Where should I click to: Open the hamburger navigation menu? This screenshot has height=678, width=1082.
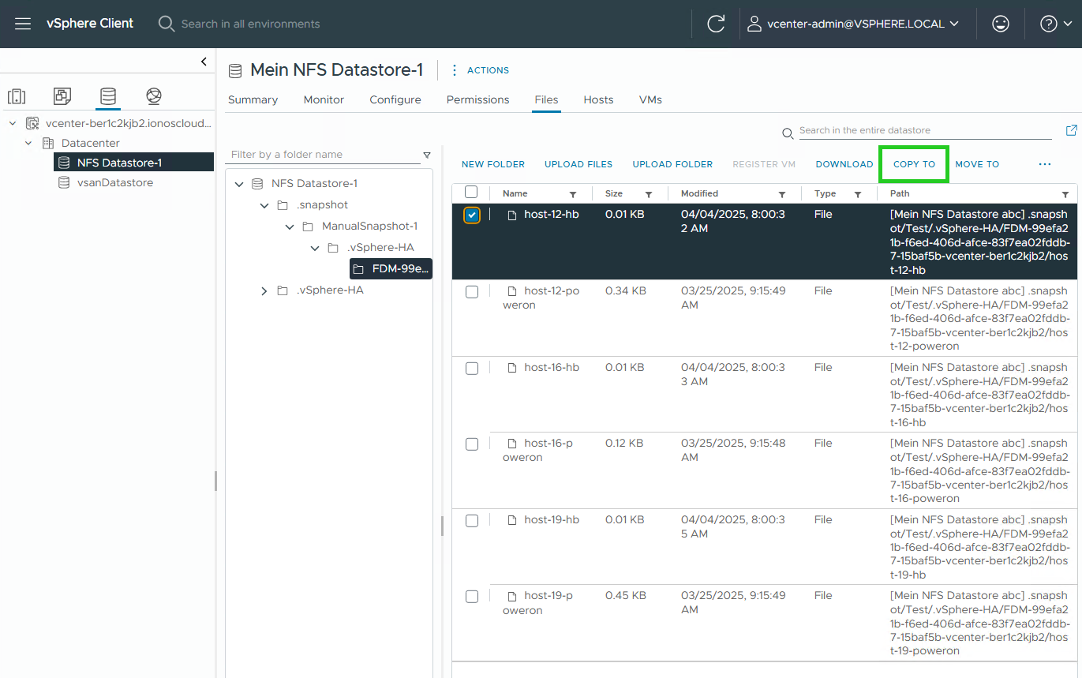coord(23,24)
